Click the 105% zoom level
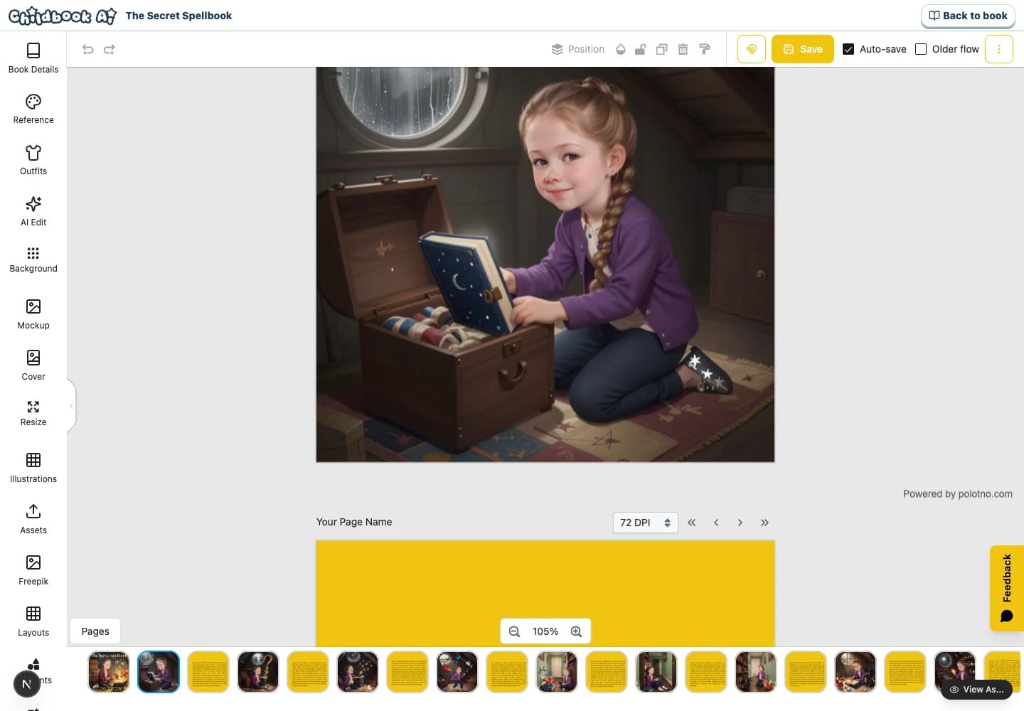 point(545,631)
